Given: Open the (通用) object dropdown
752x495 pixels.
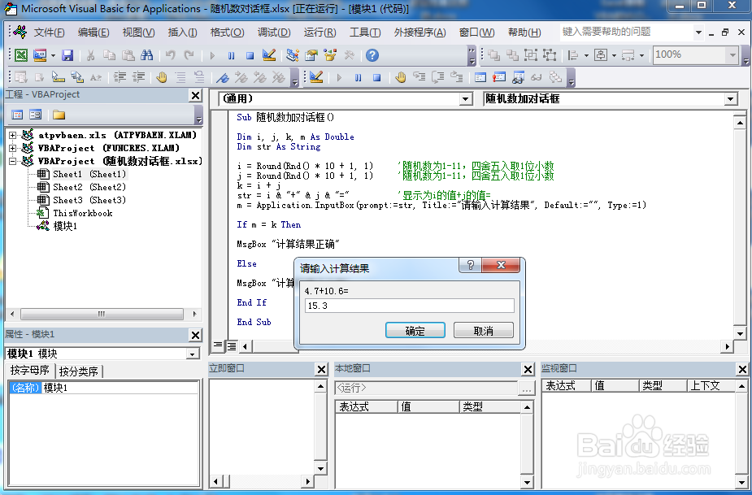Looking at the screenshot, I should pos(465,99).
